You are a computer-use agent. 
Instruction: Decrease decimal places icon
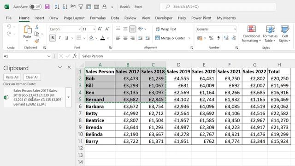pos(234,38)
